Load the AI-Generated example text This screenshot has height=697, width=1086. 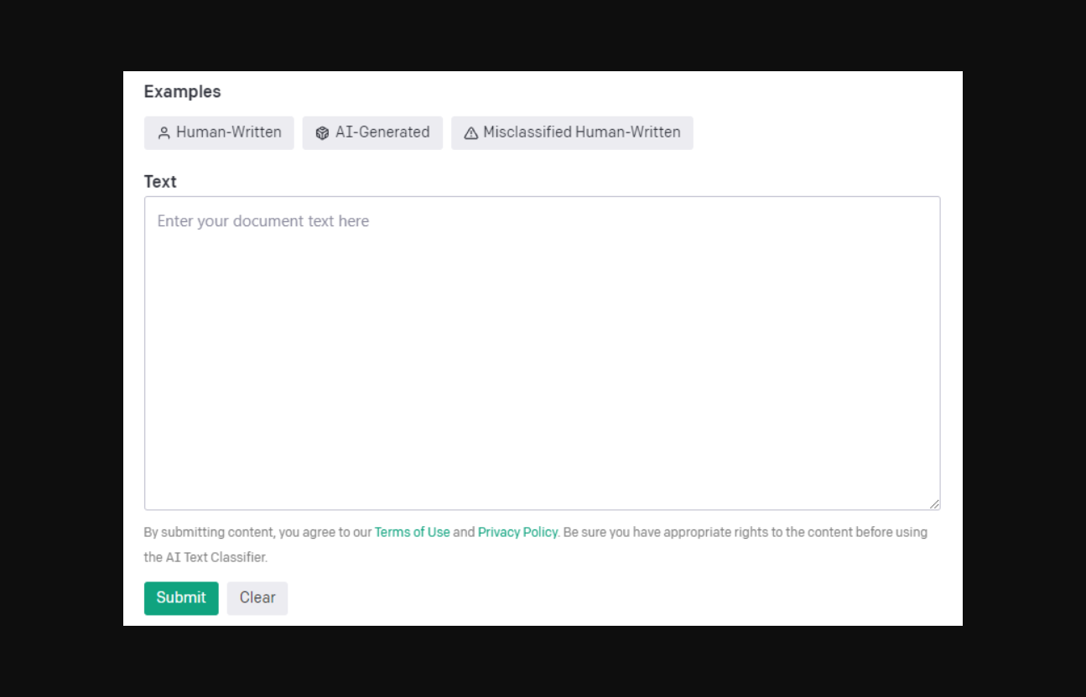click(x=372, y=132)
